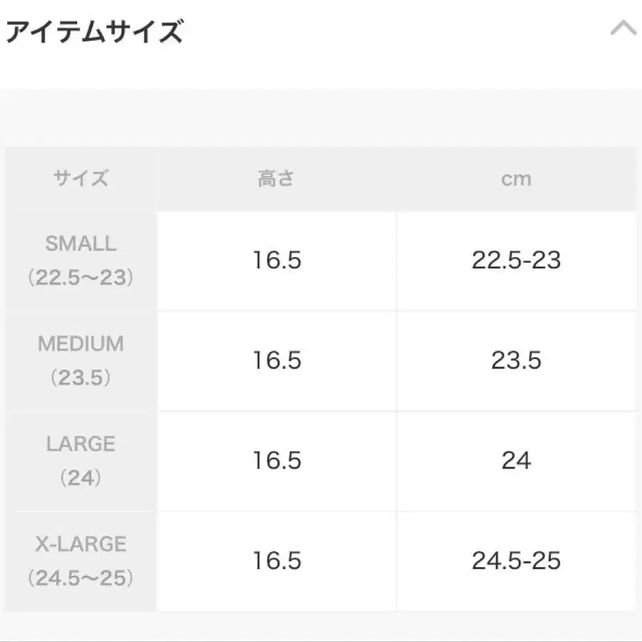Tap the (24.5〜25) text under X-LARGE
Screen dimensions: 642x642
[81, 578]
